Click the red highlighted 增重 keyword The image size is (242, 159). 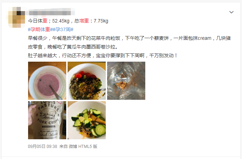click(x=84, y=21)
